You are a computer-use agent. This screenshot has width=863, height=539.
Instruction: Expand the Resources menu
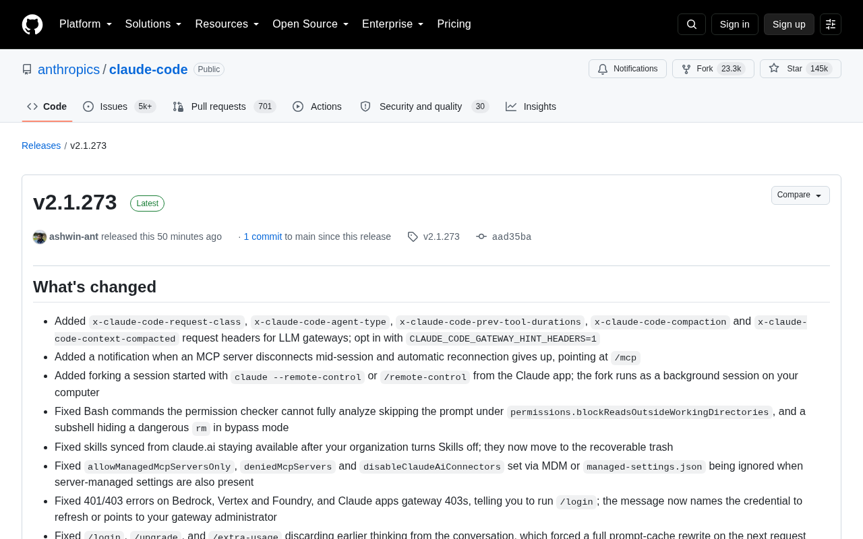pos(227,24)
